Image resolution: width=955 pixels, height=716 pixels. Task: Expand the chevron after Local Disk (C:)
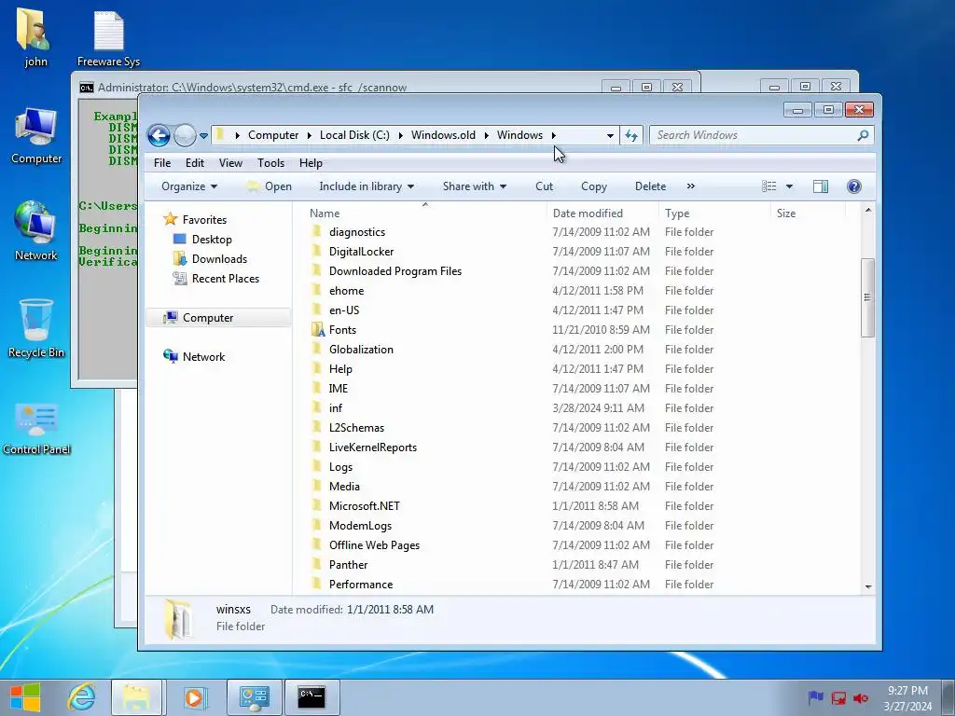[x=400, y=135]
